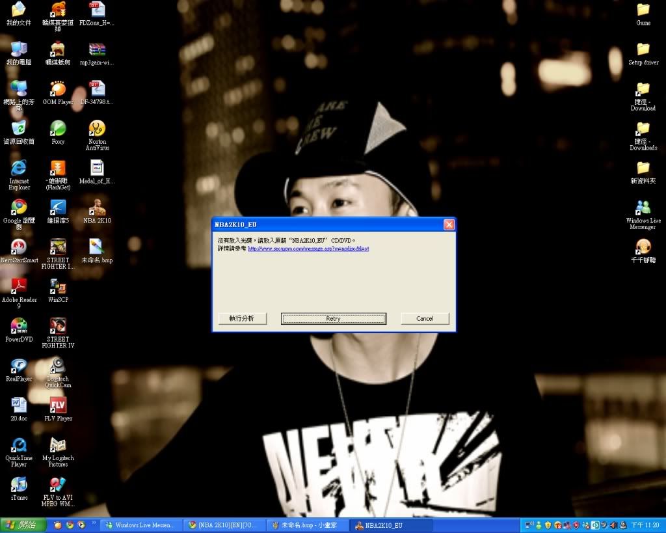
Task: Open the 開始 Start menu
Action: pyautogui.click(x=23, y=525)
